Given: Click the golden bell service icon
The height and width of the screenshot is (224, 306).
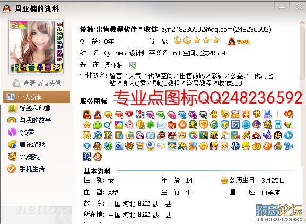Looking at the screenshot, I should tap(225, 114).
